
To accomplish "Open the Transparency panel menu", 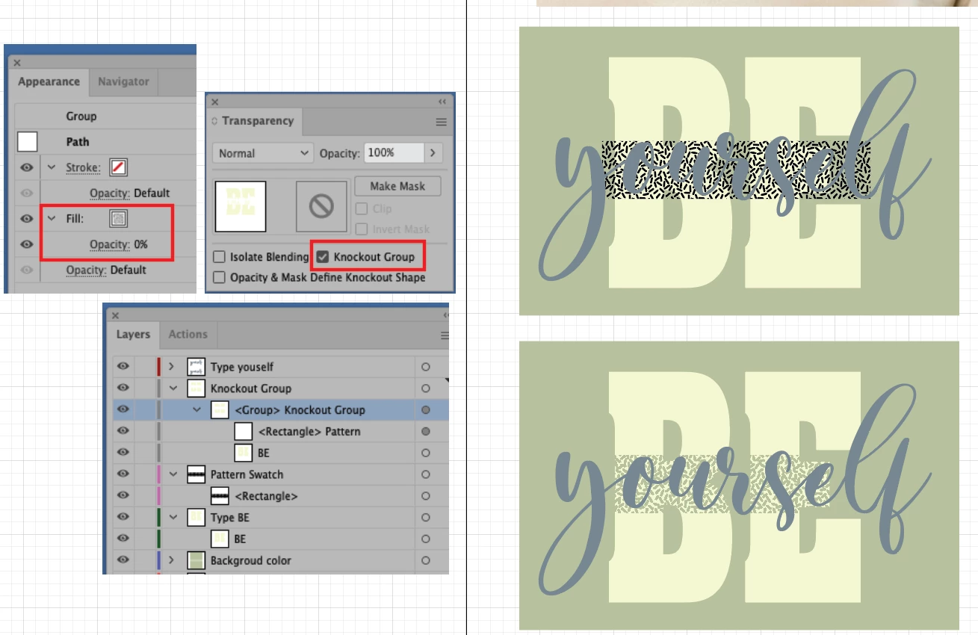I will tap(441, 122).
